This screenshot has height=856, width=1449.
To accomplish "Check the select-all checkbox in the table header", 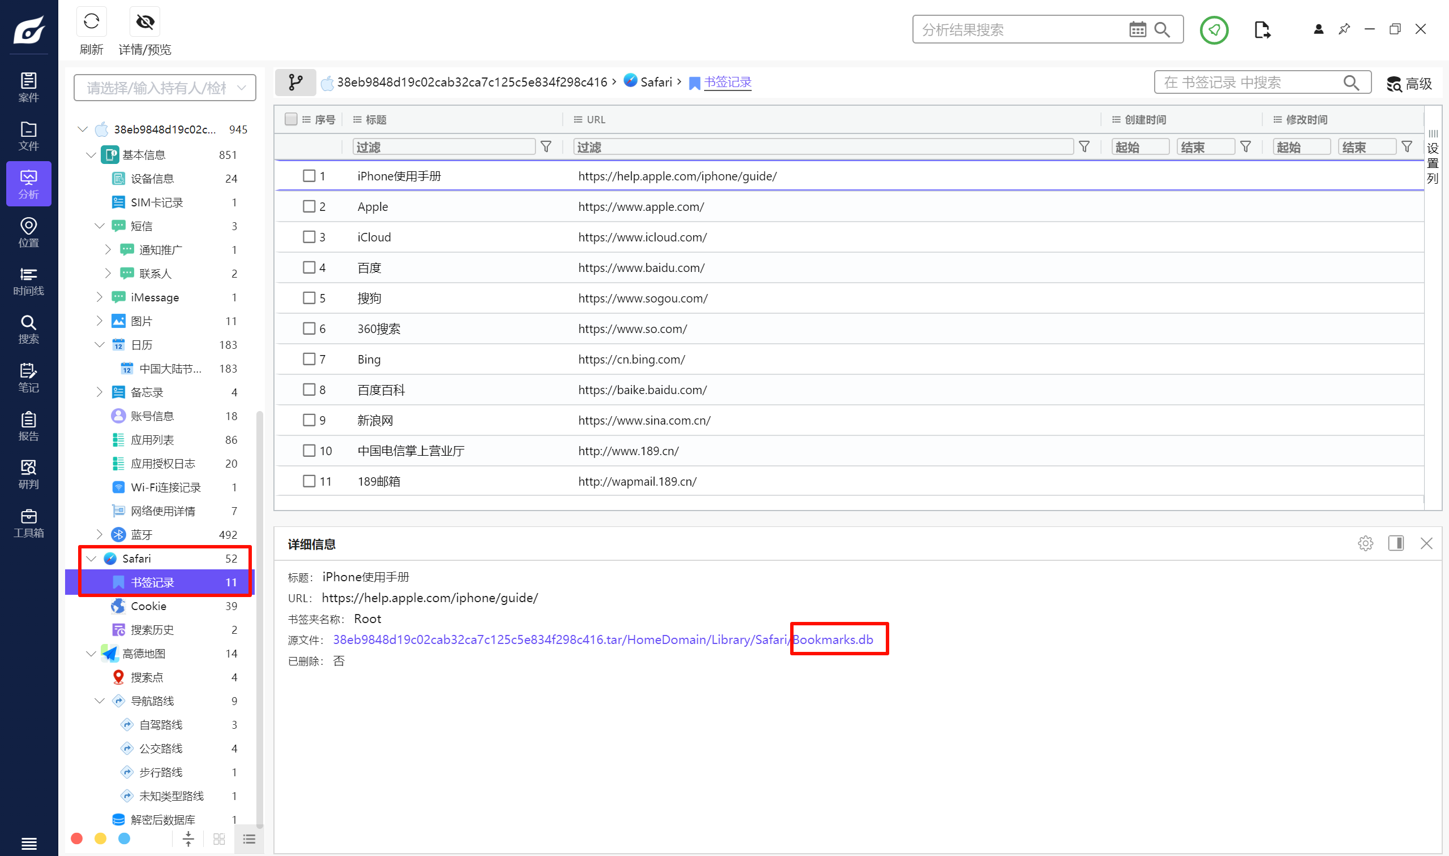I will pos(291,119).
